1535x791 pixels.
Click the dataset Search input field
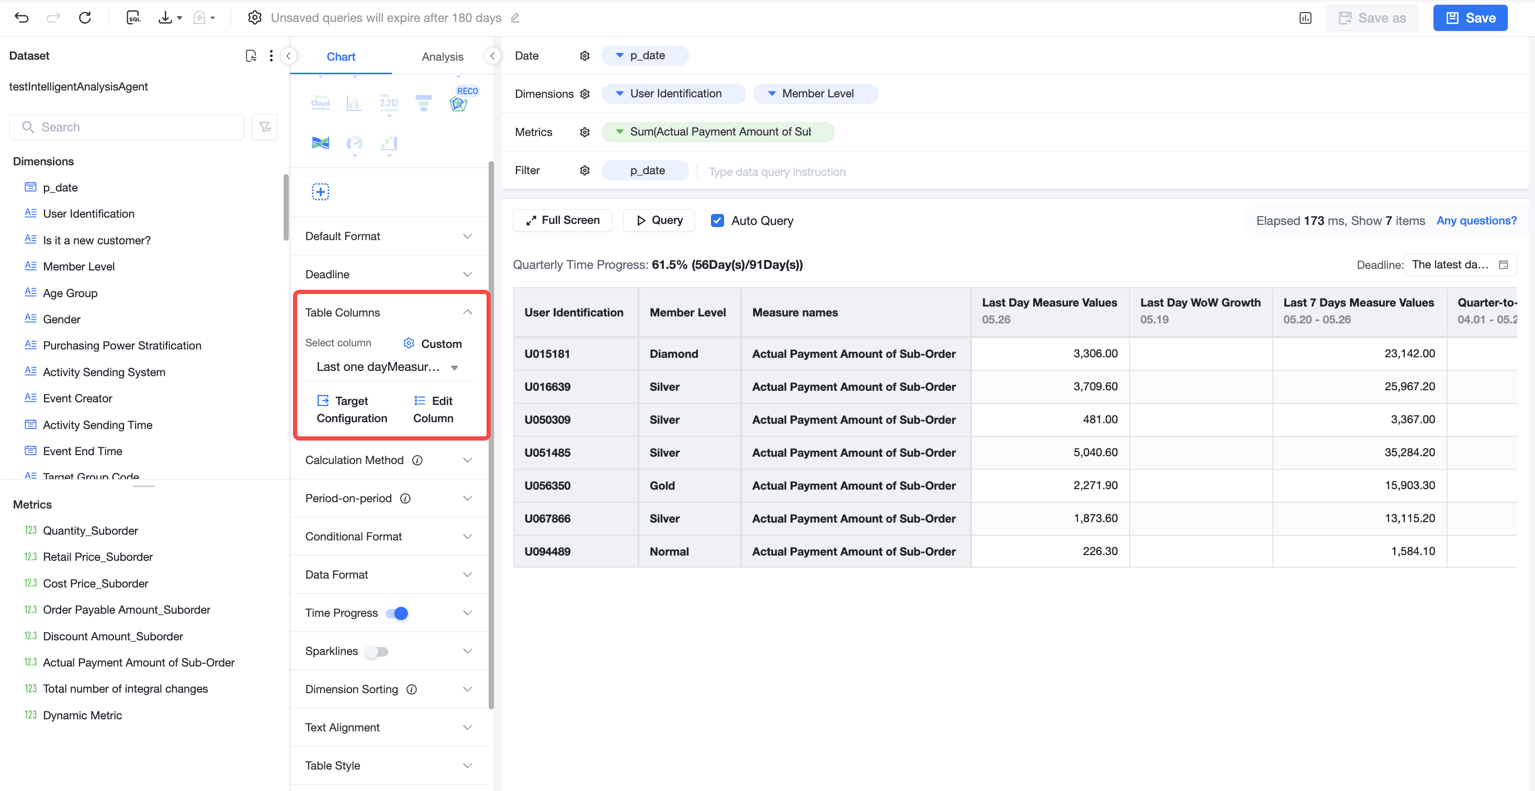(x=127, y=127)
